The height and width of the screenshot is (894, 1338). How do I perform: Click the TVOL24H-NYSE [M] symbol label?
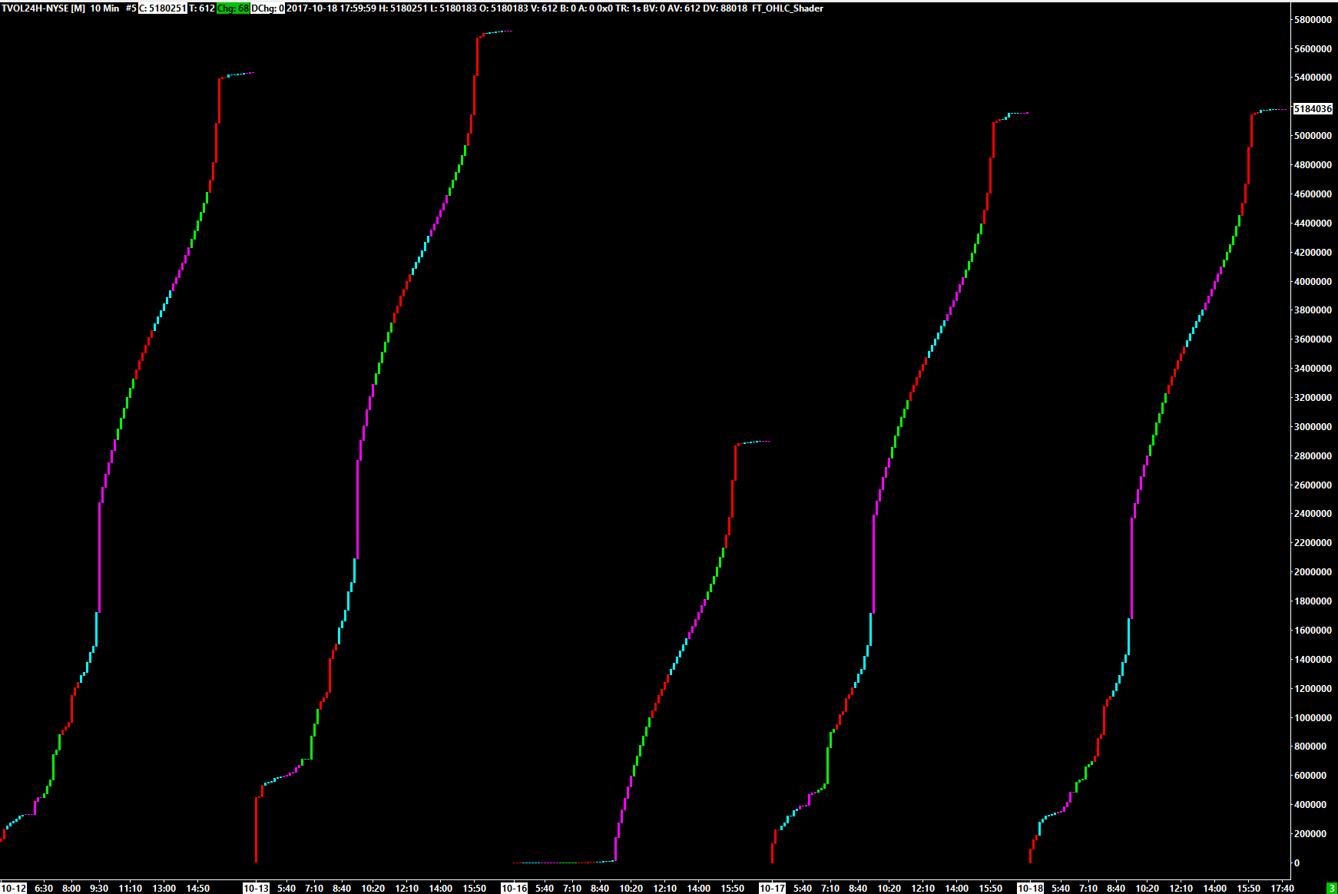pyautogui.click(x=43, y=8)
